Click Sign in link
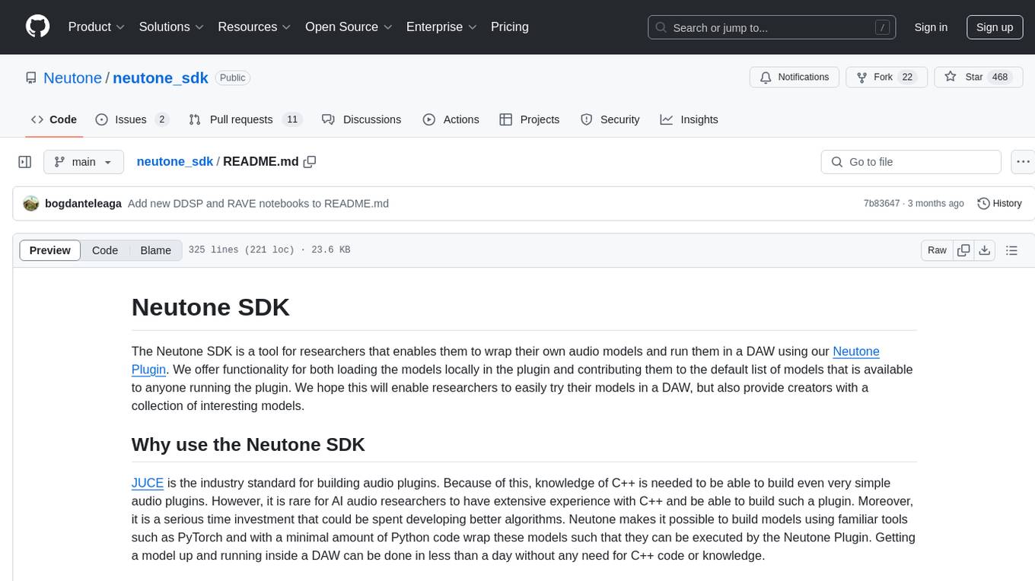Image resolution: width=1035 pixels, height=581 pixels. pos(931,27)
